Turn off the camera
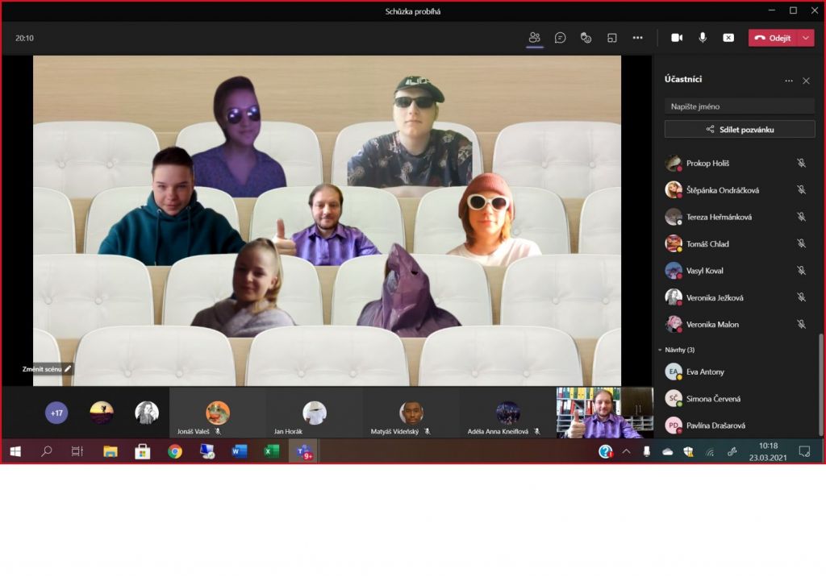This screenshot has width=826, height=577. click(677, 38)
